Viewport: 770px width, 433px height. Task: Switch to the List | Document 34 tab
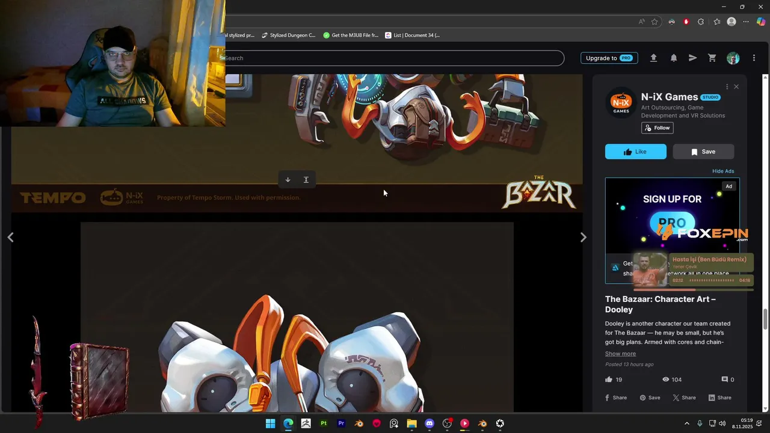[413, 35]
